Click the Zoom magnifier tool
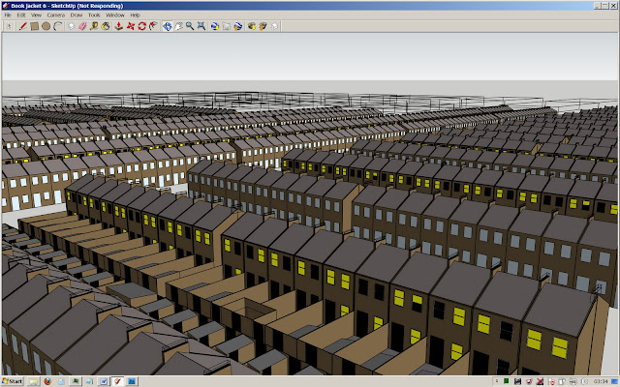 point(189,26)
